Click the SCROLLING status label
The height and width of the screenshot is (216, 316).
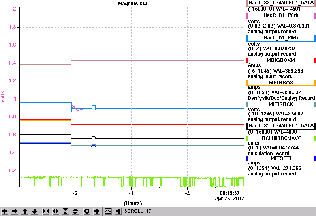click(137, 211)
